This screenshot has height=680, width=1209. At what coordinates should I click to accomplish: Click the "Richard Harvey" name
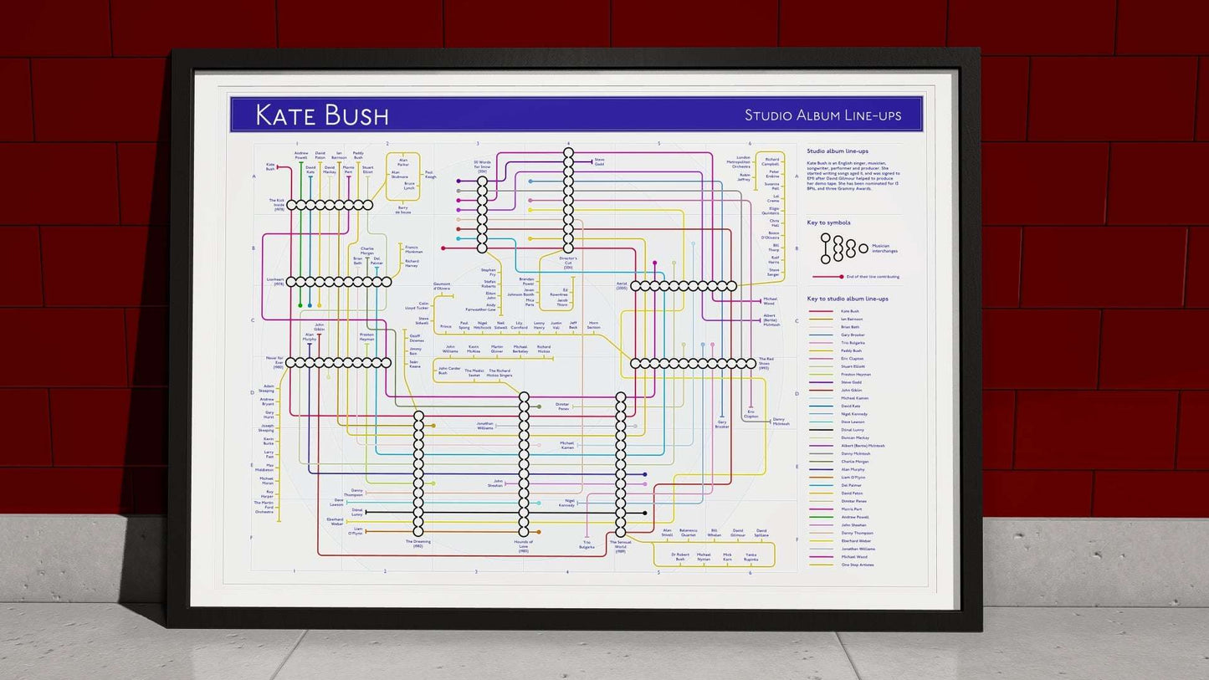point(412,263)
